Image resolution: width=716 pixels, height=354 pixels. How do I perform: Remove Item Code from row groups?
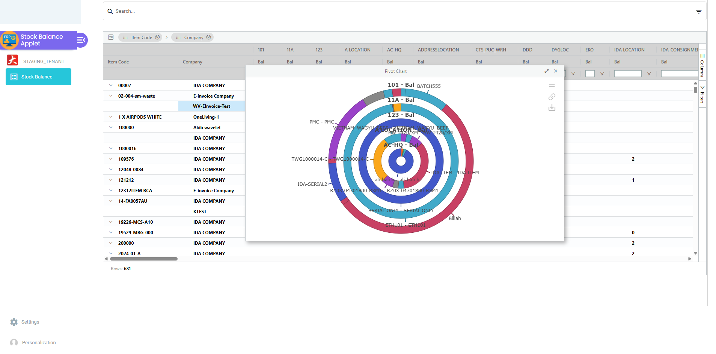157,37
